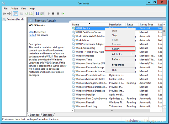Click gear icon beside Windows Event Log
This screenshot has width=169, height=124.
pyautogui.click(x=73, y=106)
